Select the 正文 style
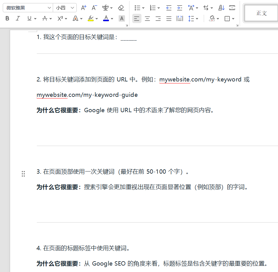Image resolution: width=278 pixels, height=272 pixels. coord(261,13)
